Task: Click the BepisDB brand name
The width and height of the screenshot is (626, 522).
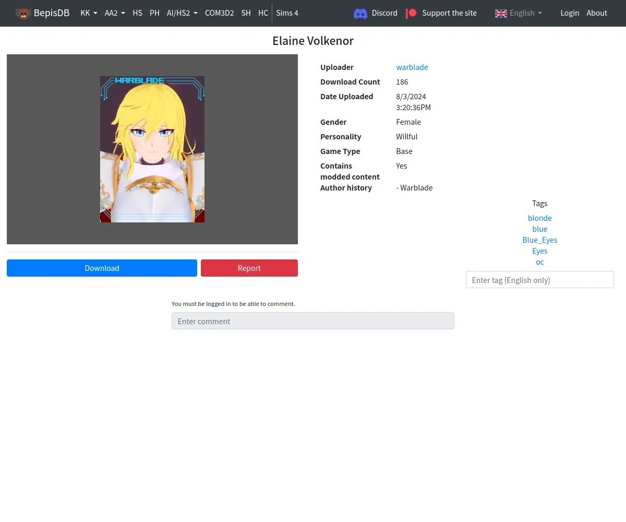Action: [52, 13]
